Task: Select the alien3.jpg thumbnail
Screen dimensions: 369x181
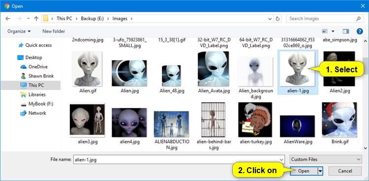Action: [87, 120]
